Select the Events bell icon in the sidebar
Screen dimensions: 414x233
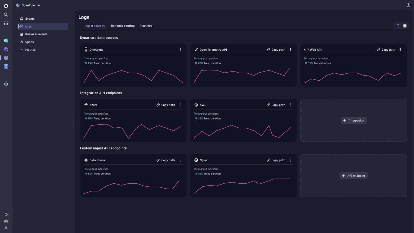point(22,18)
